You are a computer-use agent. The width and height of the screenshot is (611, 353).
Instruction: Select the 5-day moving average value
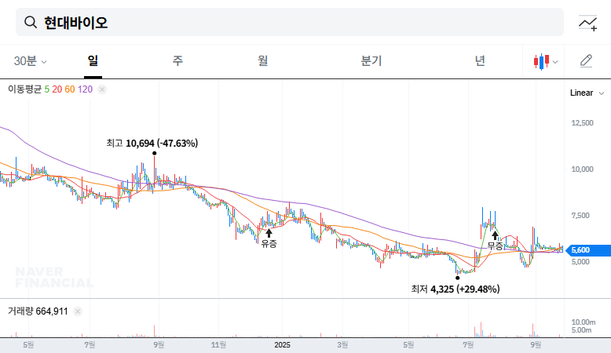coord(47,89)
